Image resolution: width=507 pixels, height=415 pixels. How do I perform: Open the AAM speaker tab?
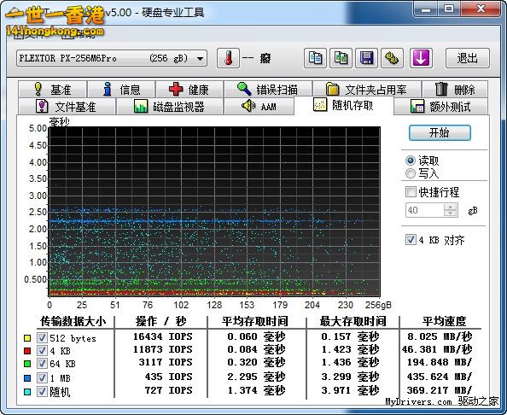[x=259, y=106]
